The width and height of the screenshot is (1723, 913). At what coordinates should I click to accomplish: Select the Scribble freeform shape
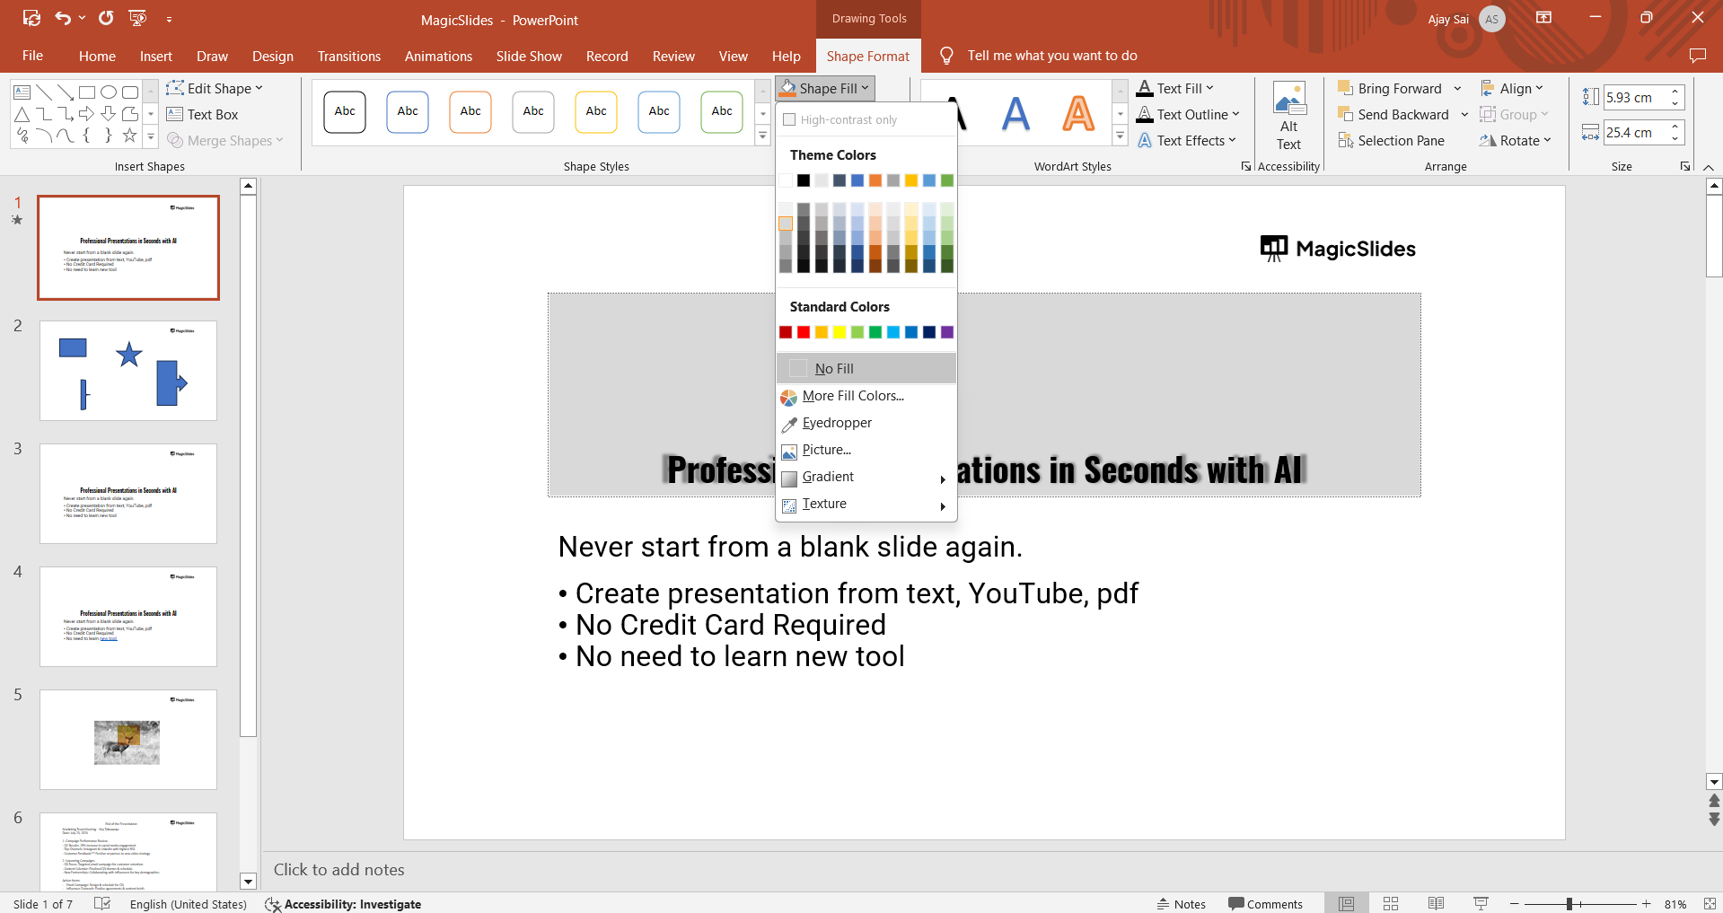tap(22, 136)
